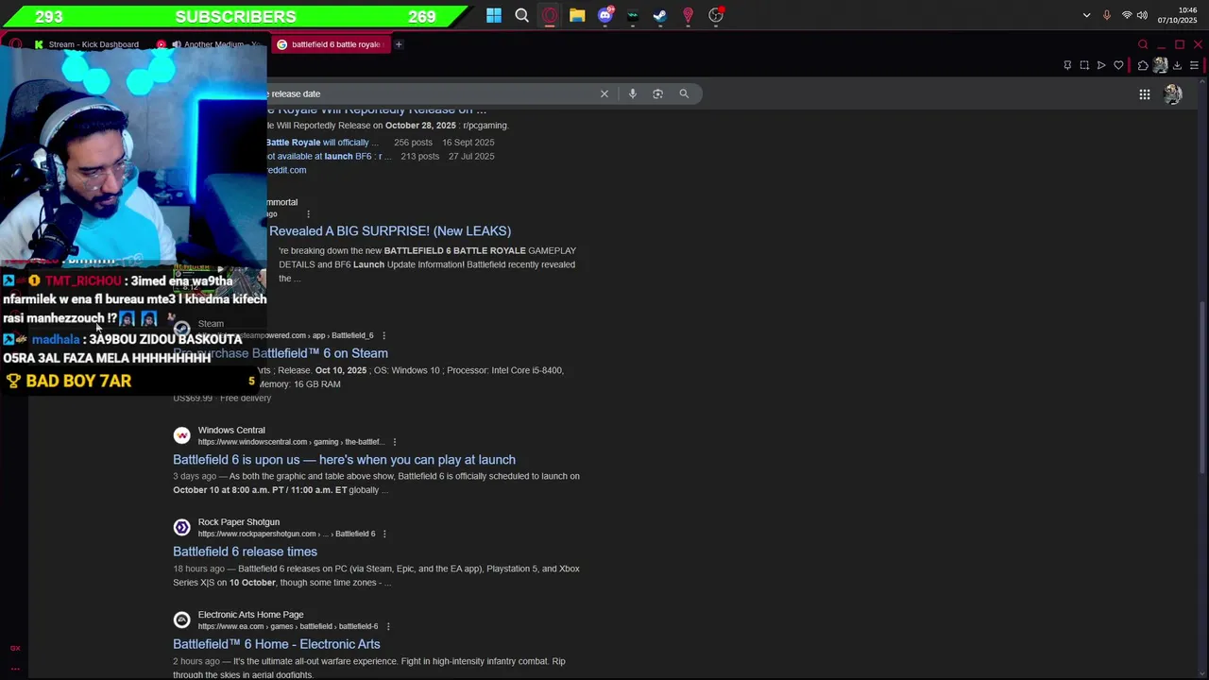Viewport: 1209px width, 680px height.
Task: Open the 'Battlefield 6 release times' result
Action: tap(245, 552)
